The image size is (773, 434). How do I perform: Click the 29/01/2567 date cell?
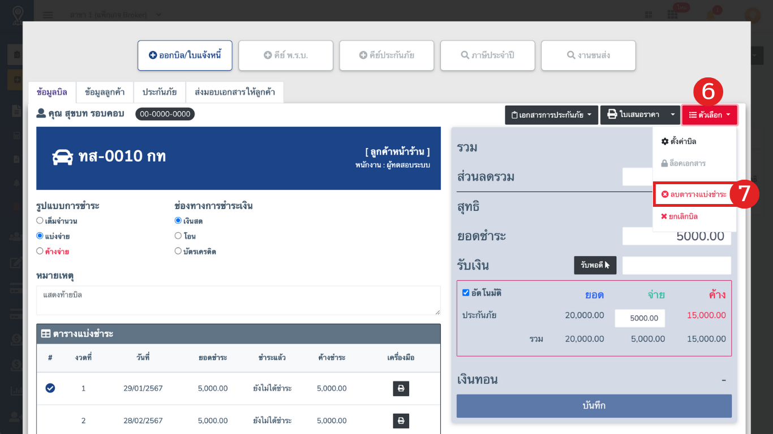[143, 389]
